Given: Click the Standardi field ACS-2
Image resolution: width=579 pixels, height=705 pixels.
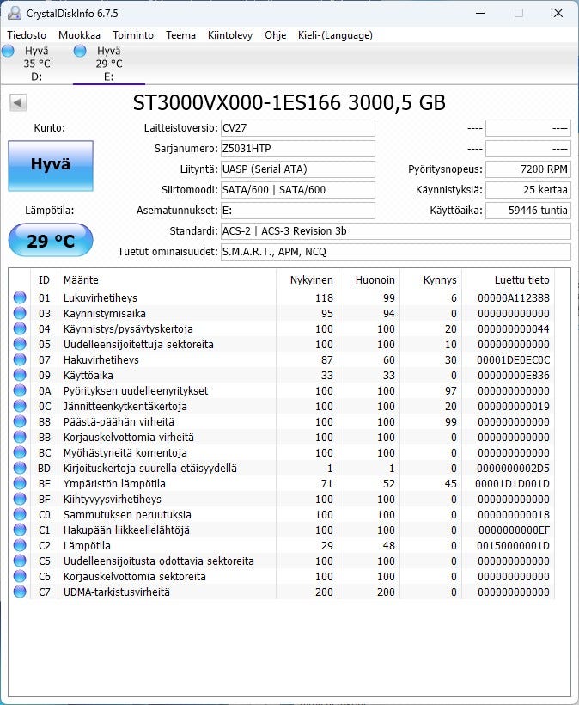Looking at the screenshot, I should [x=396, y=231].
